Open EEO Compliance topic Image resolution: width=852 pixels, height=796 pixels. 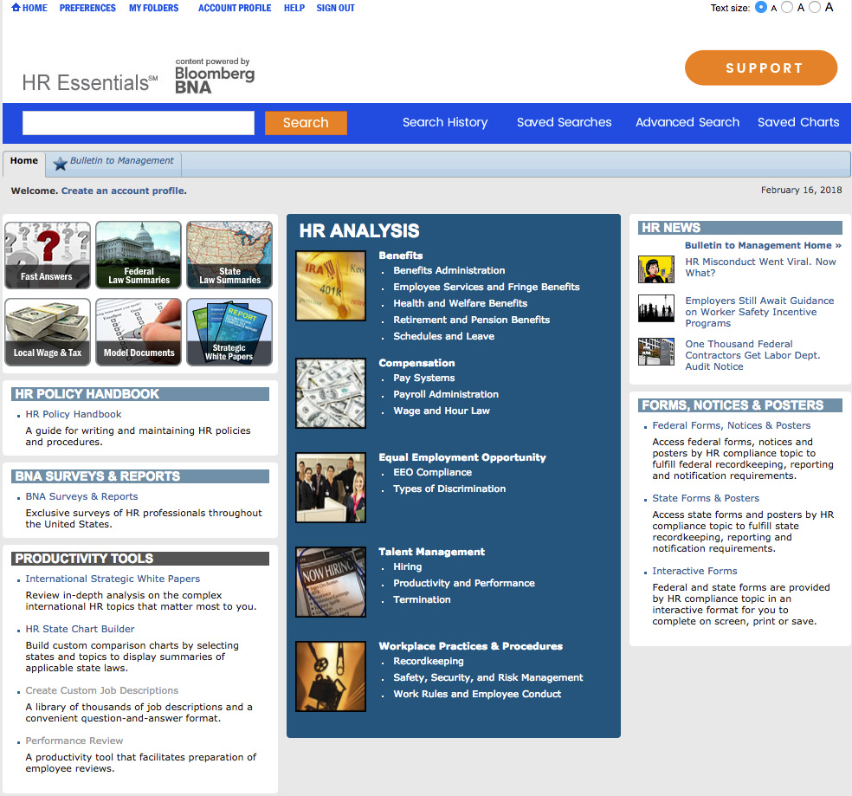click(433, 472)
